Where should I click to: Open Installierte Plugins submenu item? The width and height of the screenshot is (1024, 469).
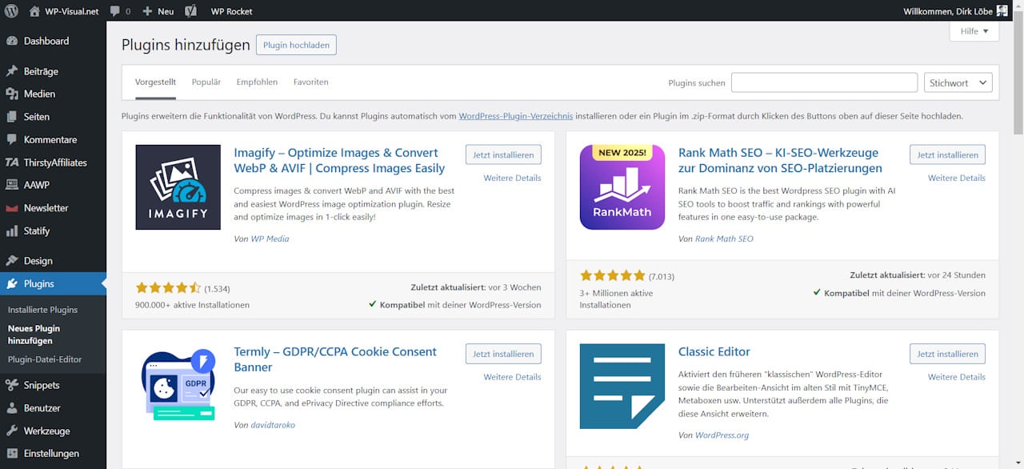pos(42,310)
